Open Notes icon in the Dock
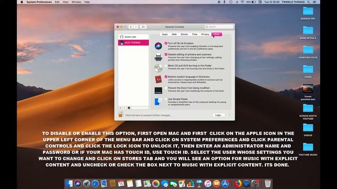 pyautogui.click(x=130, y=184)
